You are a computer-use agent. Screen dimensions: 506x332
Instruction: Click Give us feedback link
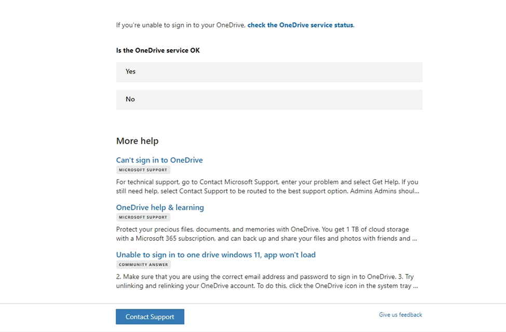[x=401, y=314]
